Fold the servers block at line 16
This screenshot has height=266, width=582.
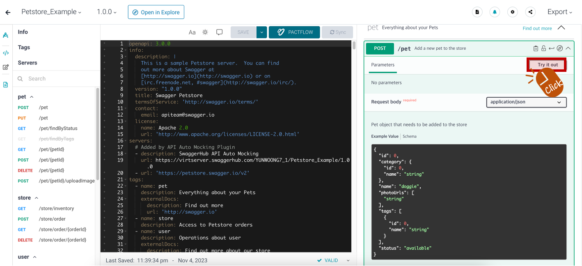126,141
